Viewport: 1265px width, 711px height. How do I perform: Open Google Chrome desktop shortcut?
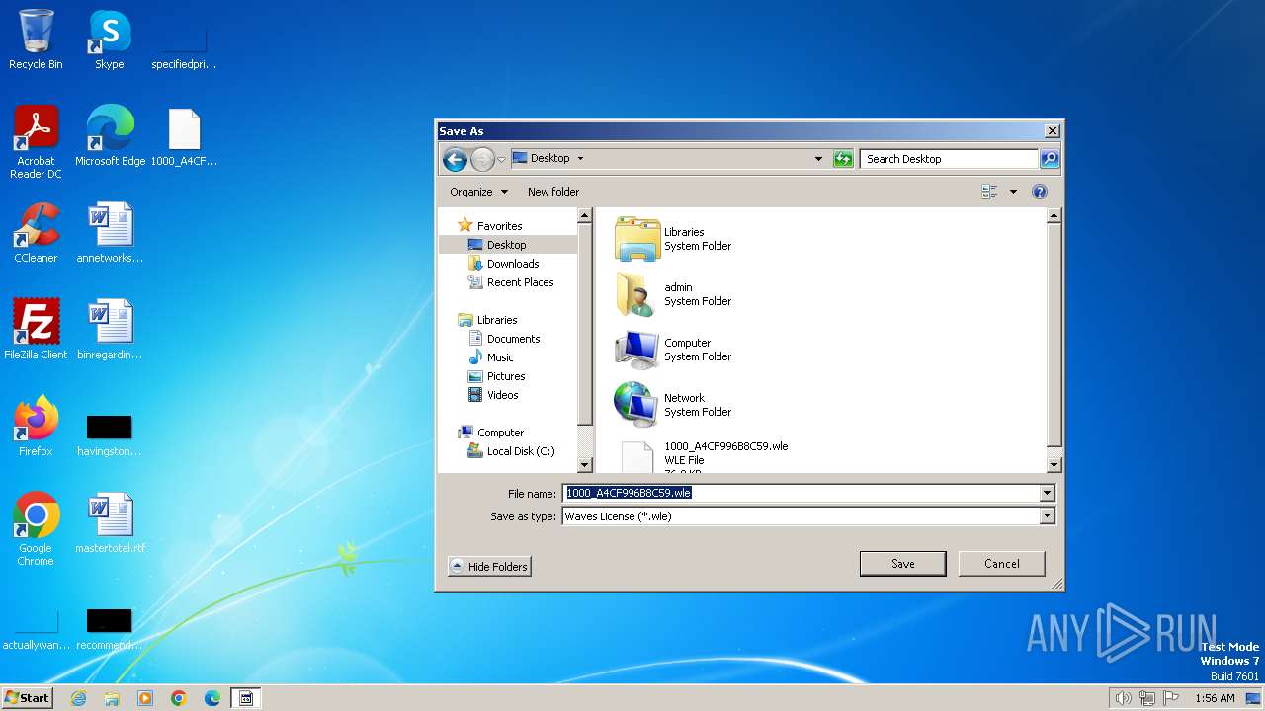coord(36,529)
